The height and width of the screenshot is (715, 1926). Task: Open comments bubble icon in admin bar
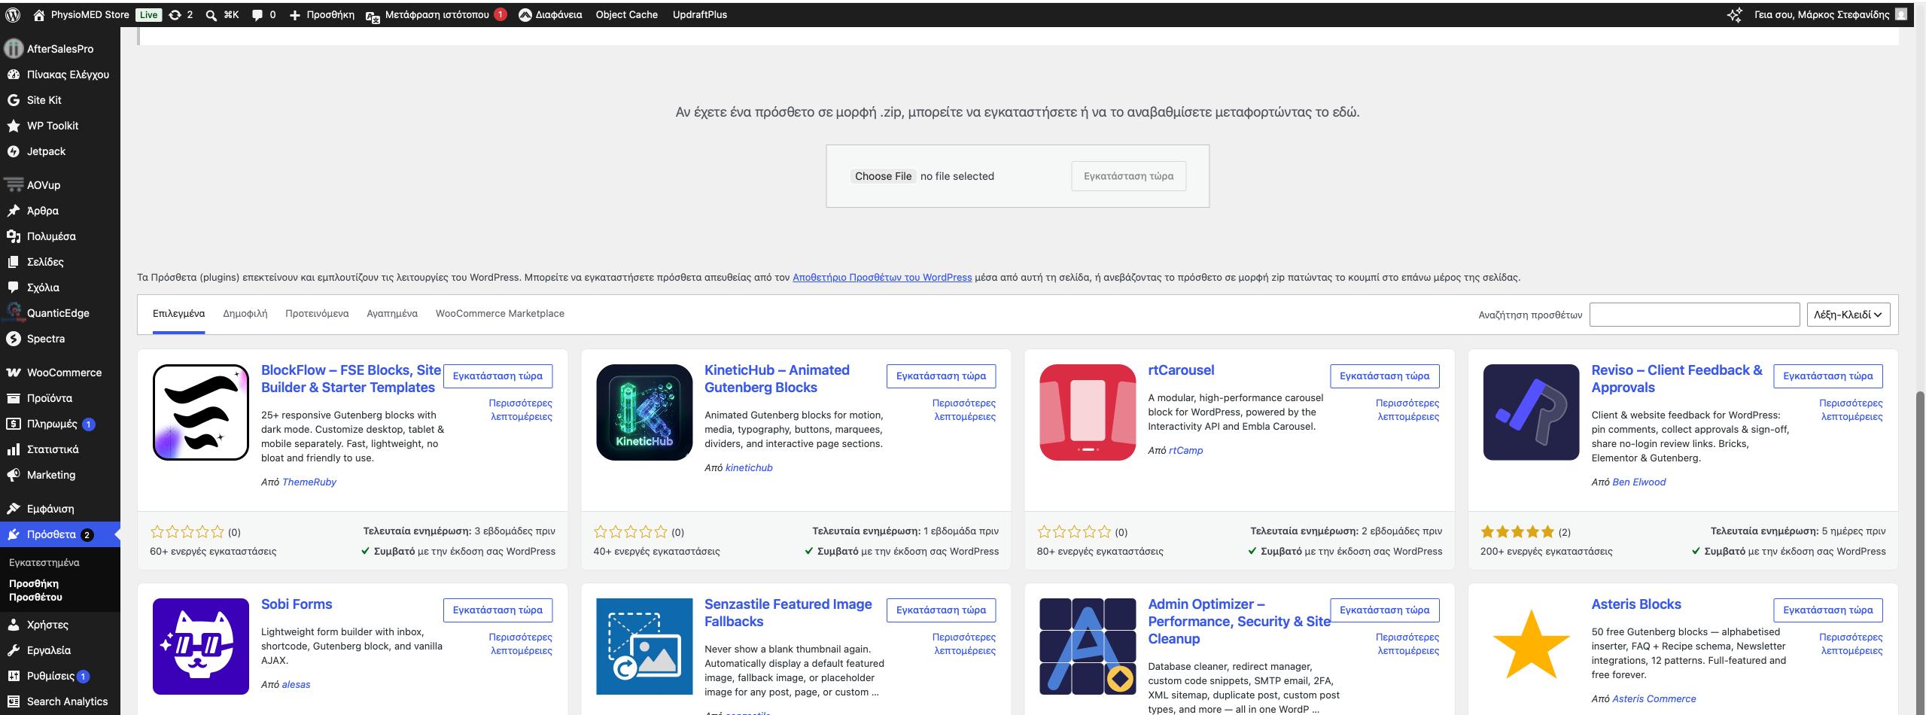click(x=257, y=14)
